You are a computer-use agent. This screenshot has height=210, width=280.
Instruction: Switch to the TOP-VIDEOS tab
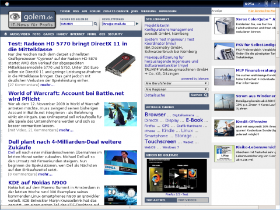[x=192, y=200]
